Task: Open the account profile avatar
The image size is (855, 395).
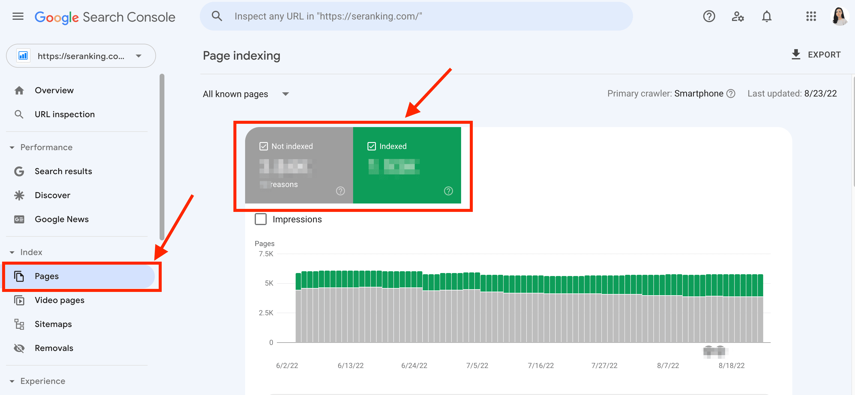Action: pos(839,16)
